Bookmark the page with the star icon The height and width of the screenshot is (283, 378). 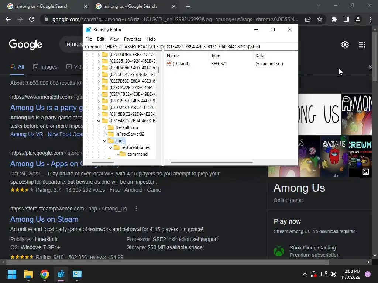[x=320, y=19]
